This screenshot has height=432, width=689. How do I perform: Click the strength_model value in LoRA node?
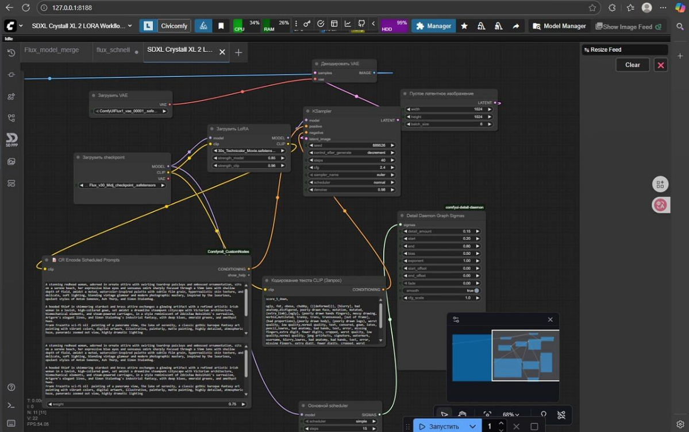(249, 158)
